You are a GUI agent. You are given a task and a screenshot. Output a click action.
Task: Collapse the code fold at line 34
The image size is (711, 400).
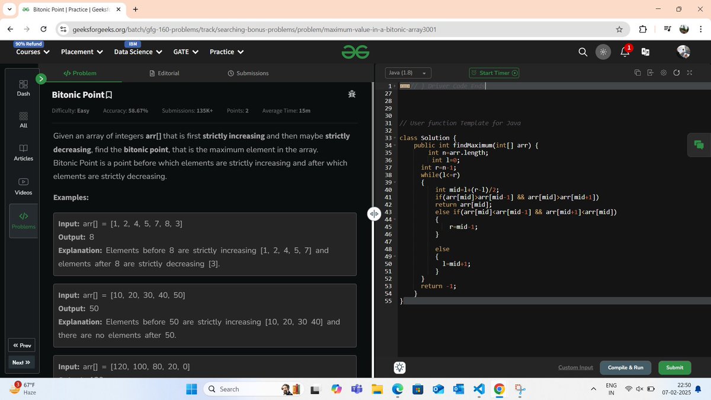[395, 145]
